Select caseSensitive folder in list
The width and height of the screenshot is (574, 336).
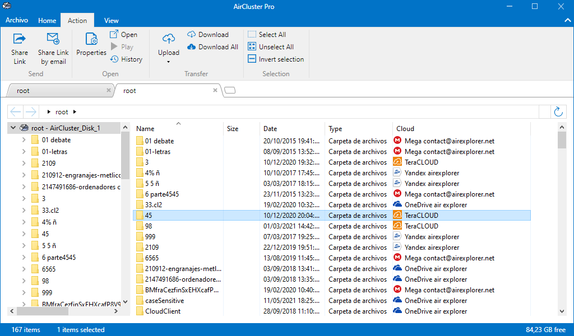pos(164,301)
